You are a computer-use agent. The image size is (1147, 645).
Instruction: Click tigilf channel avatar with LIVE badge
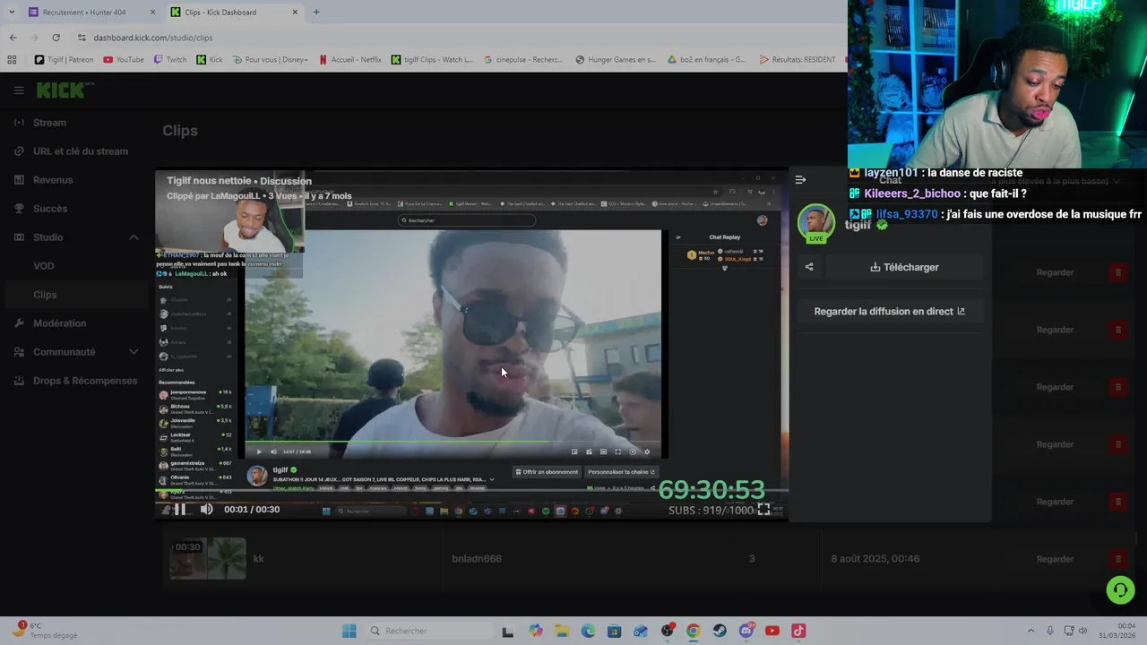(x=815, y=223)
